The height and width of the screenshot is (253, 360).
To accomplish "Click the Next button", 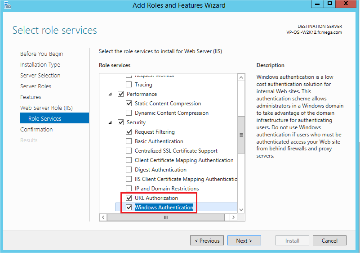I will pyautogui.click(x=244, y=241).
